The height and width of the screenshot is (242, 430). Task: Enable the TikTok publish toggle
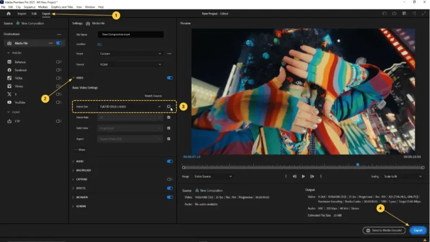coord(59,78)
